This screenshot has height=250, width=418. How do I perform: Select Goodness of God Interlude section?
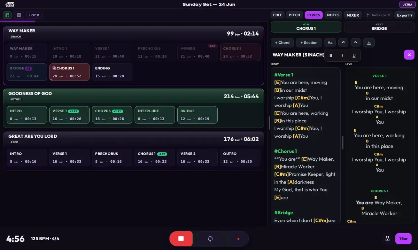(x=155, y=115)
